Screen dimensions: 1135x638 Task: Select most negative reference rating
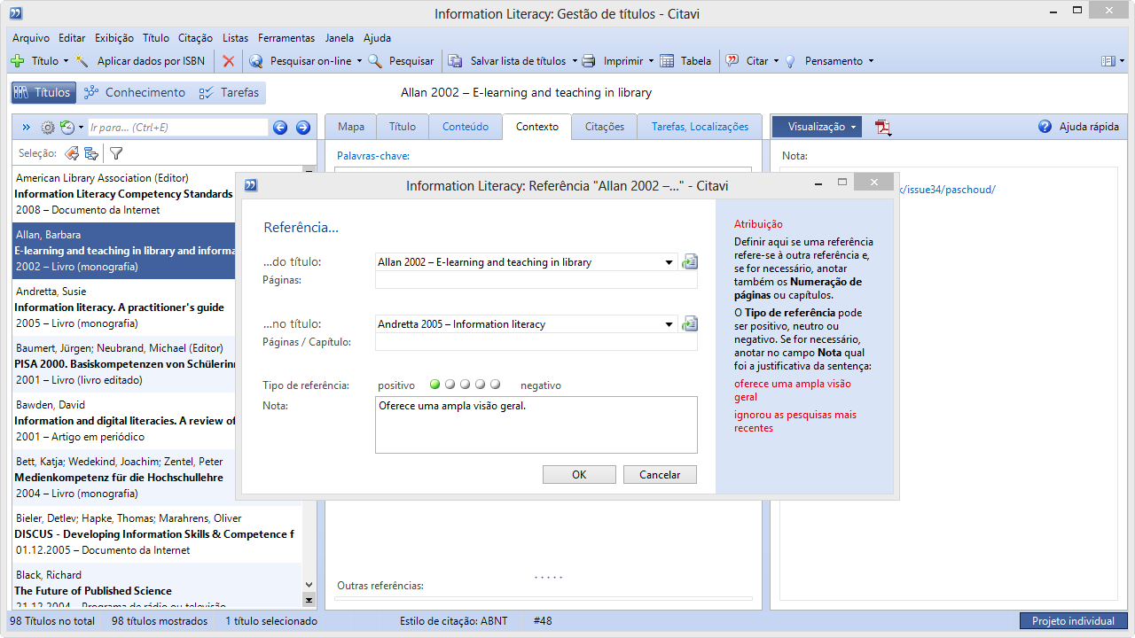point(496,385)
